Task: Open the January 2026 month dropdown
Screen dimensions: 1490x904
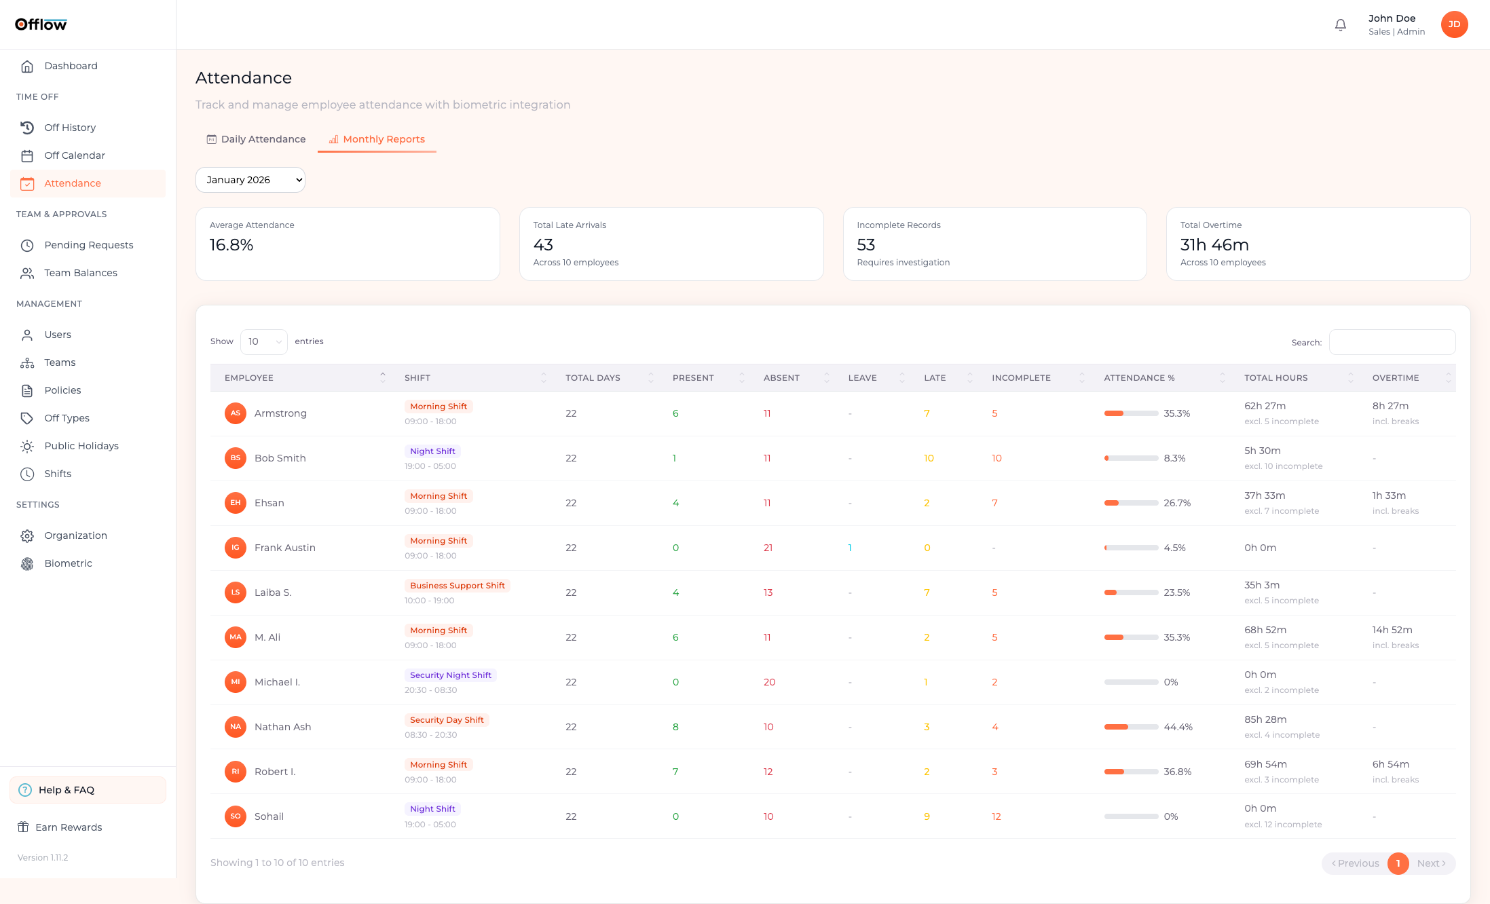Action: click(250, 180)
